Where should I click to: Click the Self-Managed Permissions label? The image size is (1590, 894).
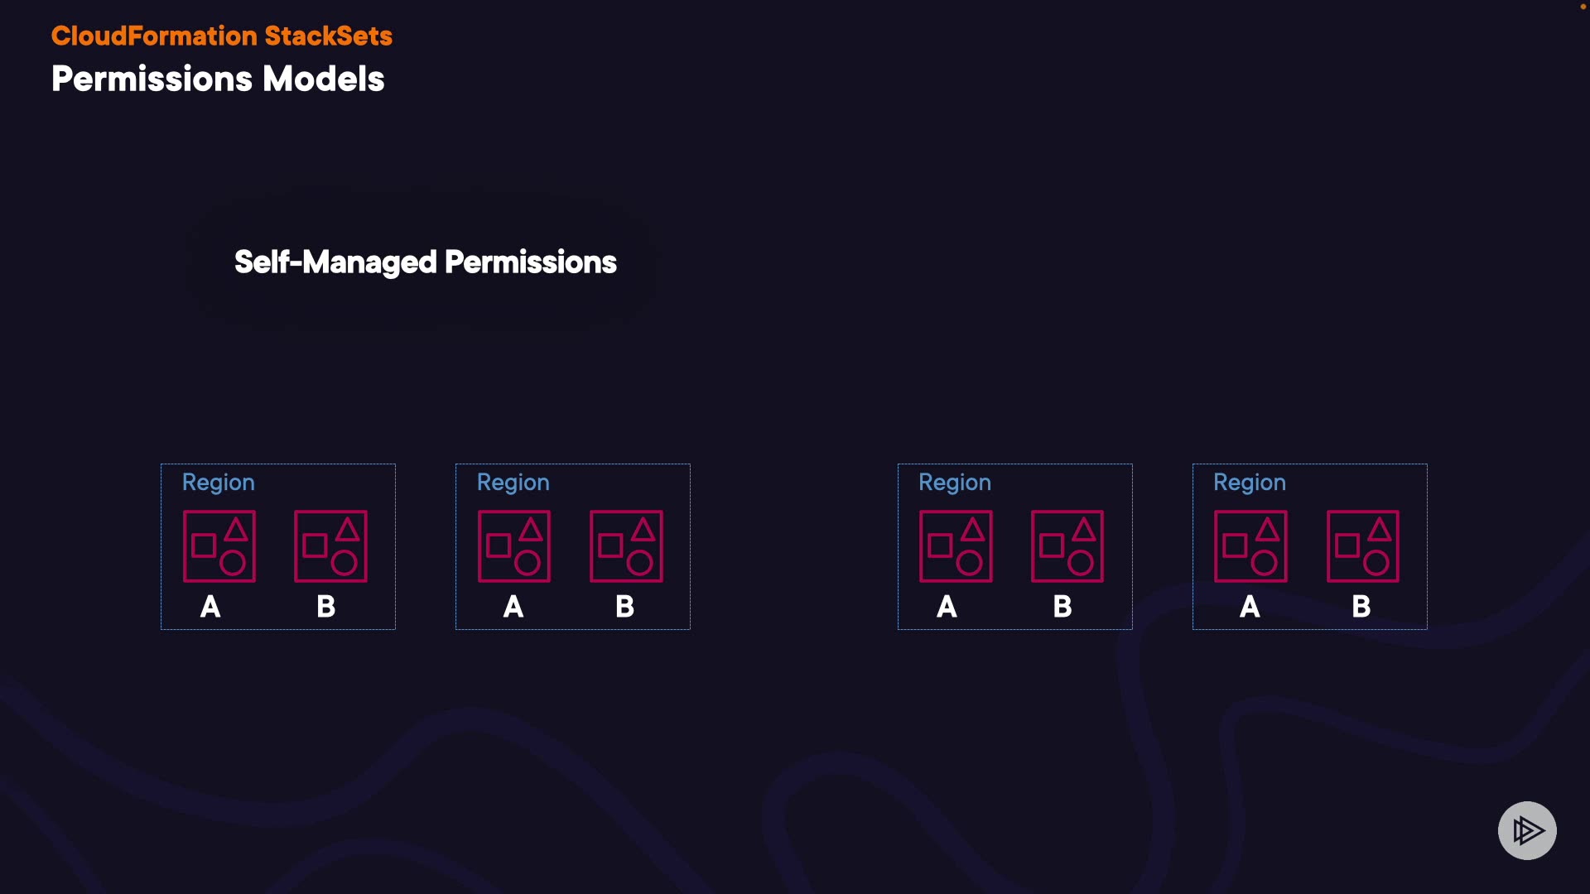[x=425, y=262]
